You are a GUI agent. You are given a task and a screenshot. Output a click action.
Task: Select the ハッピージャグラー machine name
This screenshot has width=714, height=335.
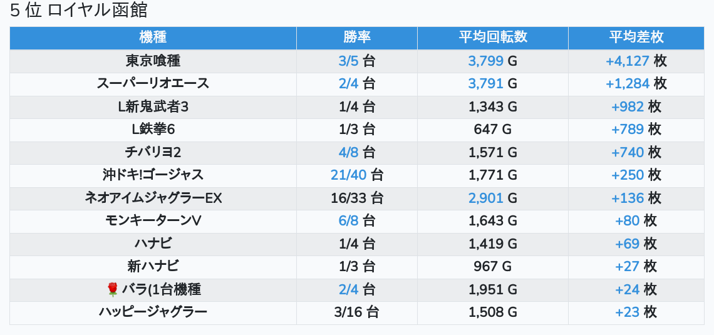(153, 312)
